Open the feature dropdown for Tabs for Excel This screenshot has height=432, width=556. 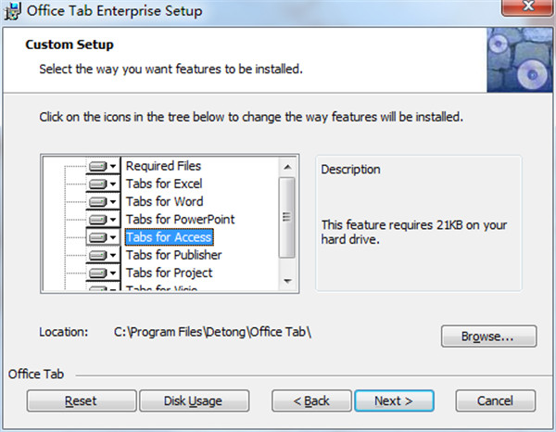pos(113,184)
